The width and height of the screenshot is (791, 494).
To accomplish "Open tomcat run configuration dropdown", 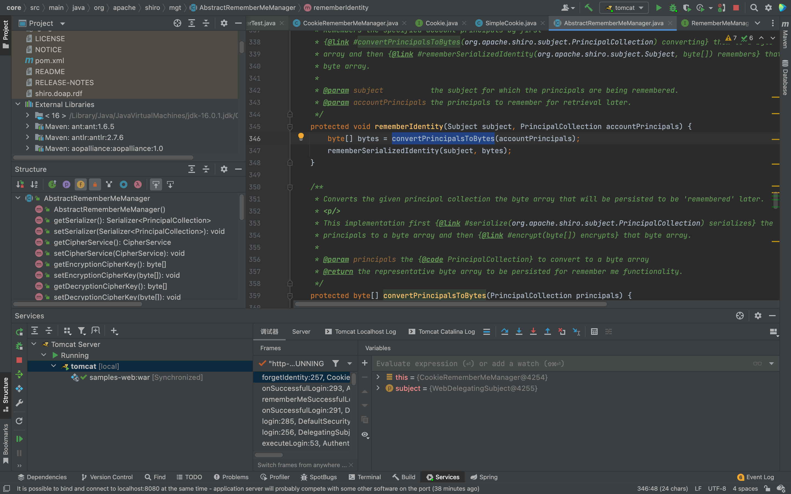I will [624, 7].
